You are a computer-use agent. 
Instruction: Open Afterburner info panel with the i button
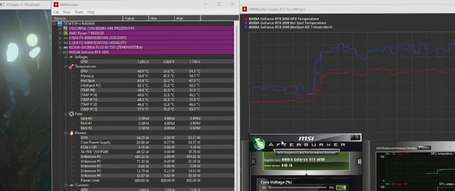pos(359,161)
